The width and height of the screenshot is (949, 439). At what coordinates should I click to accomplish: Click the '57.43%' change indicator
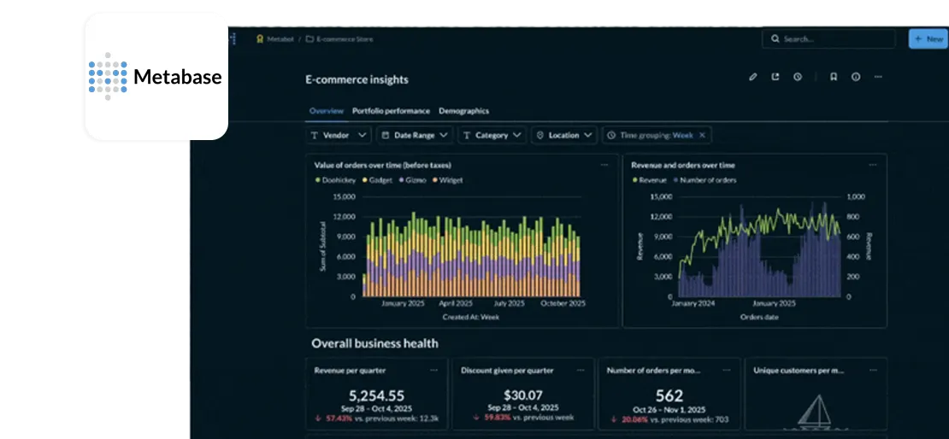(x=339, y=419)
